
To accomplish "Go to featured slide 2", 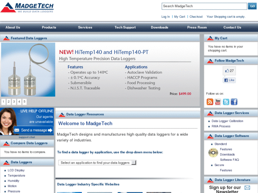I will [9, 102].
